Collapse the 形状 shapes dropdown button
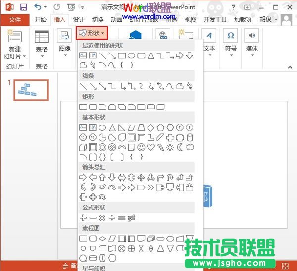The height and width of the screenshot is (271, 297). (92, 33)
